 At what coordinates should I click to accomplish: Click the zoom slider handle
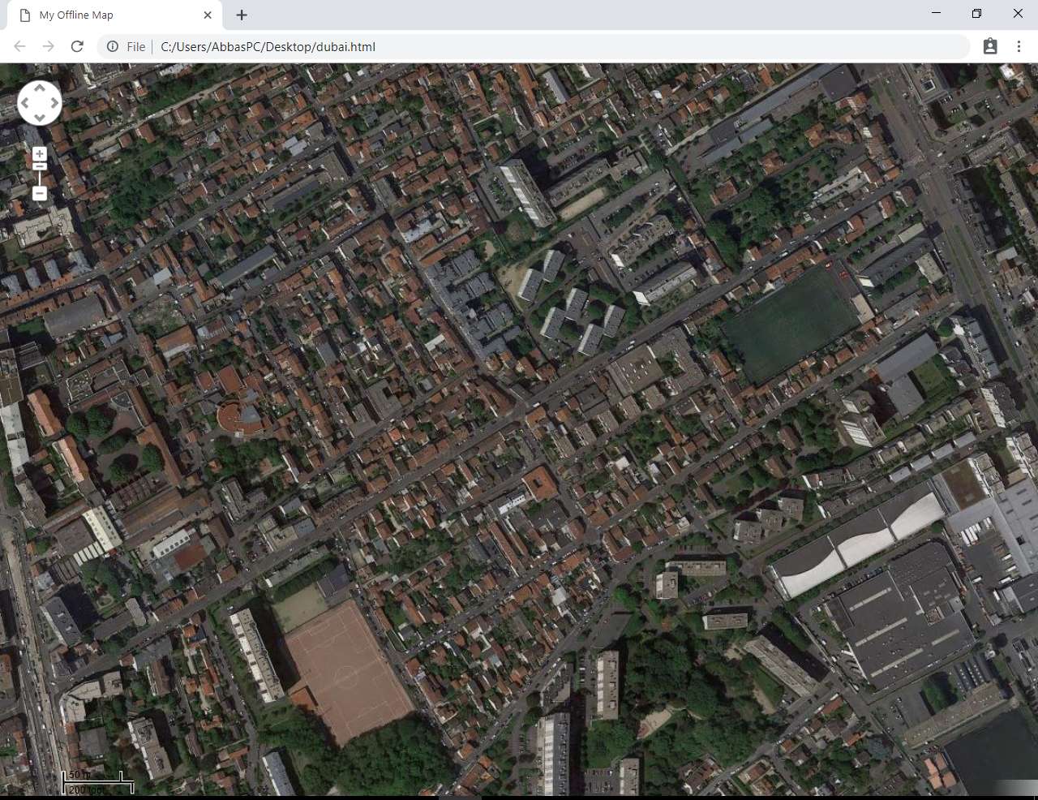pos(39,166)
